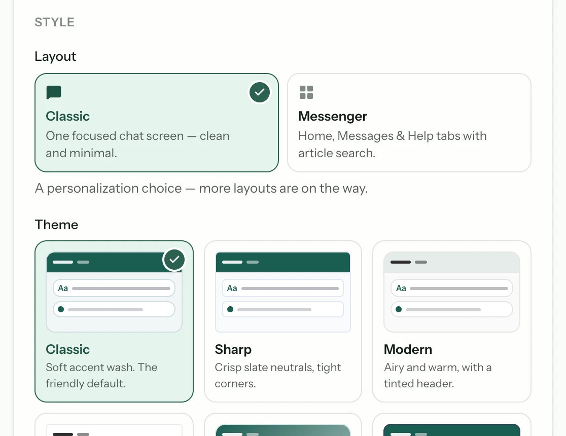Click the 'Modern' theme title

(408, 349)
